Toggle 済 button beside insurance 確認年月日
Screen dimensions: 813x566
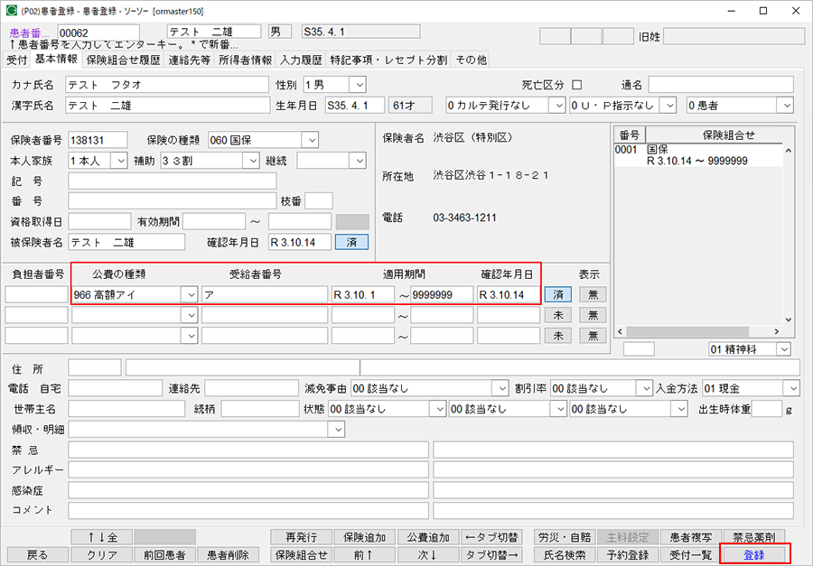coord(351,242)
